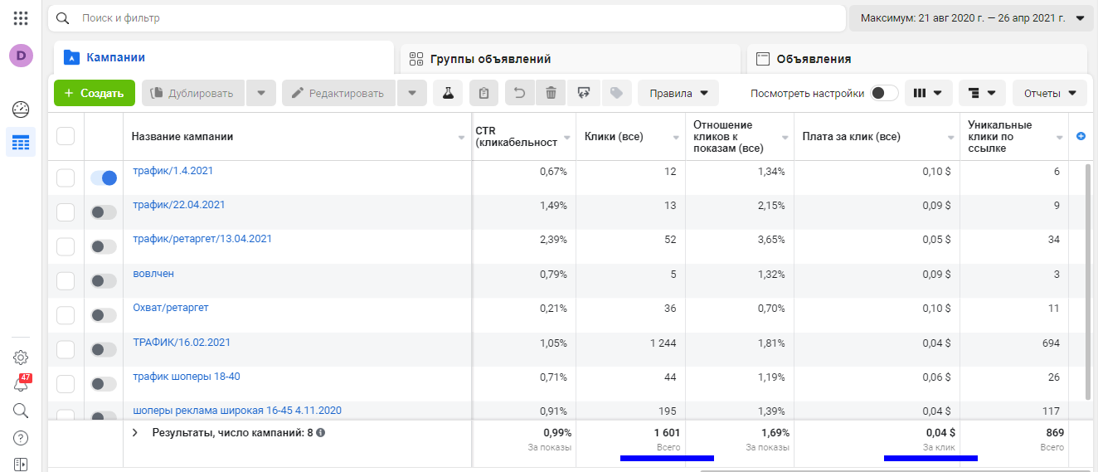Enable the трафик/ретаргет/13.04.2021 campaign switch
Viewport: 1098px width, 472px height.
[x=104, y=246]
